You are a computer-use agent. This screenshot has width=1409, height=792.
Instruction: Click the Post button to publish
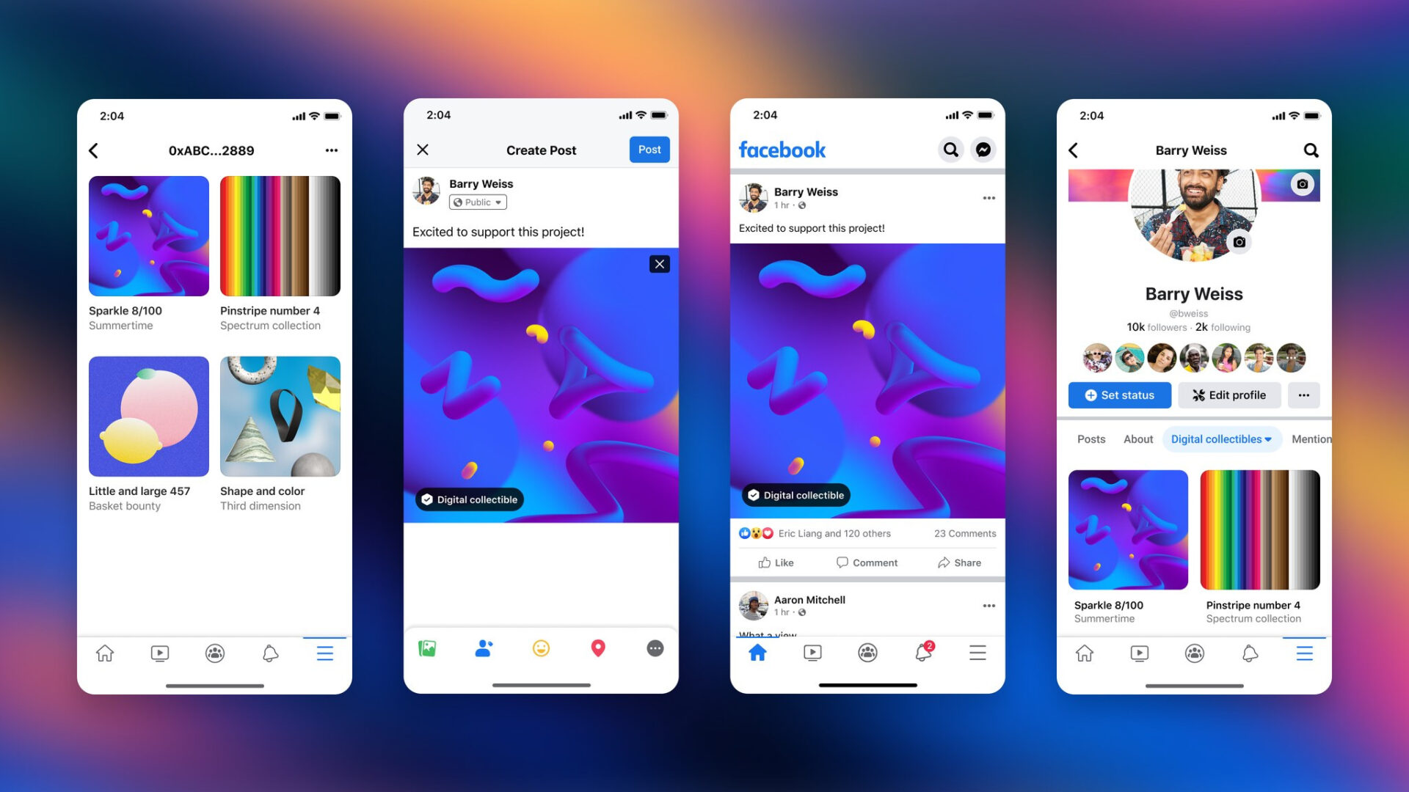649,149
